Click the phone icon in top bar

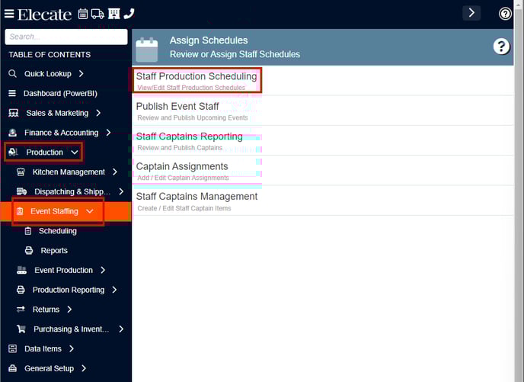(129, 14)
